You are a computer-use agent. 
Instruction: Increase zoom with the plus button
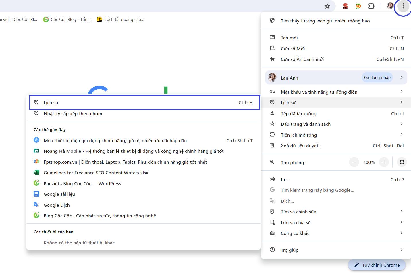tap(384, 162)
